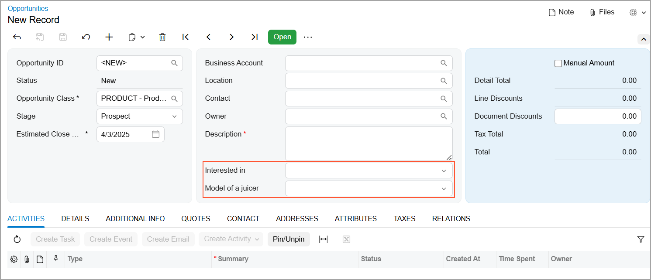The height and width of the screenshot is (280, 651).
Task: Open the Model of a juicer dropdown
Action: [444, 188]
